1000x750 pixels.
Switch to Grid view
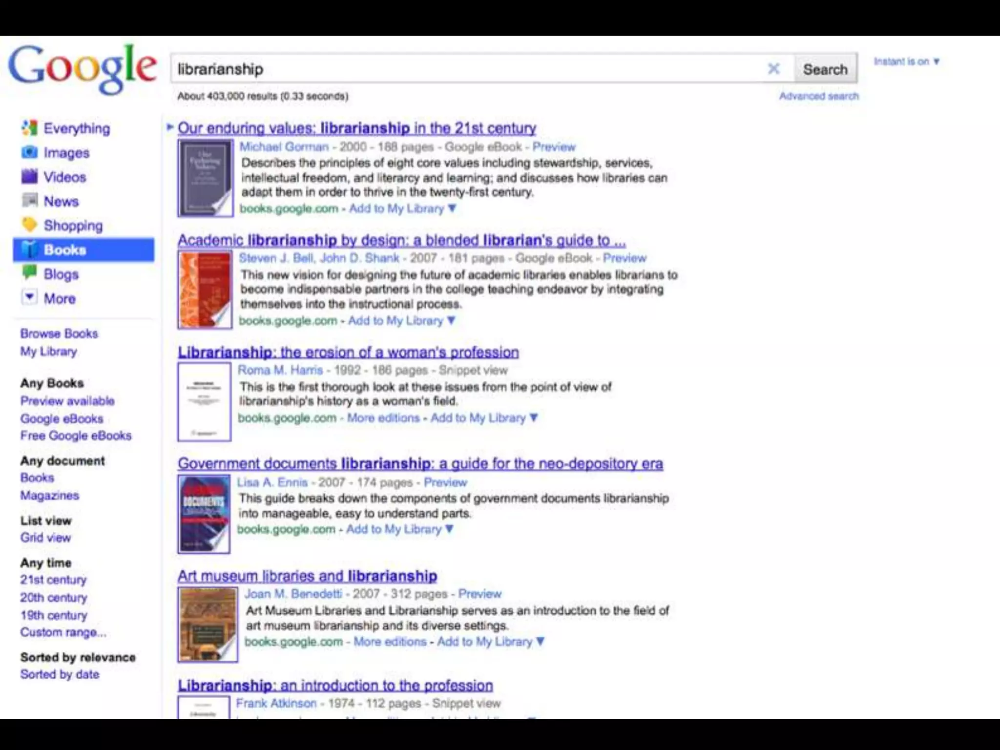46,538
